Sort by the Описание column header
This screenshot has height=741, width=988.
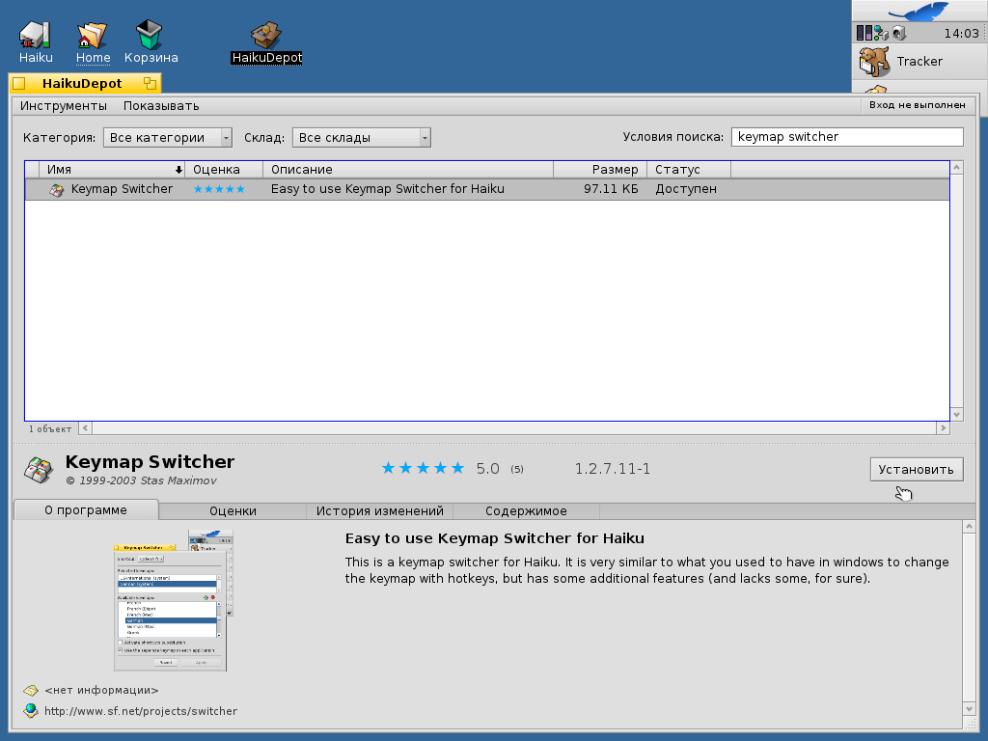(408, 170)
